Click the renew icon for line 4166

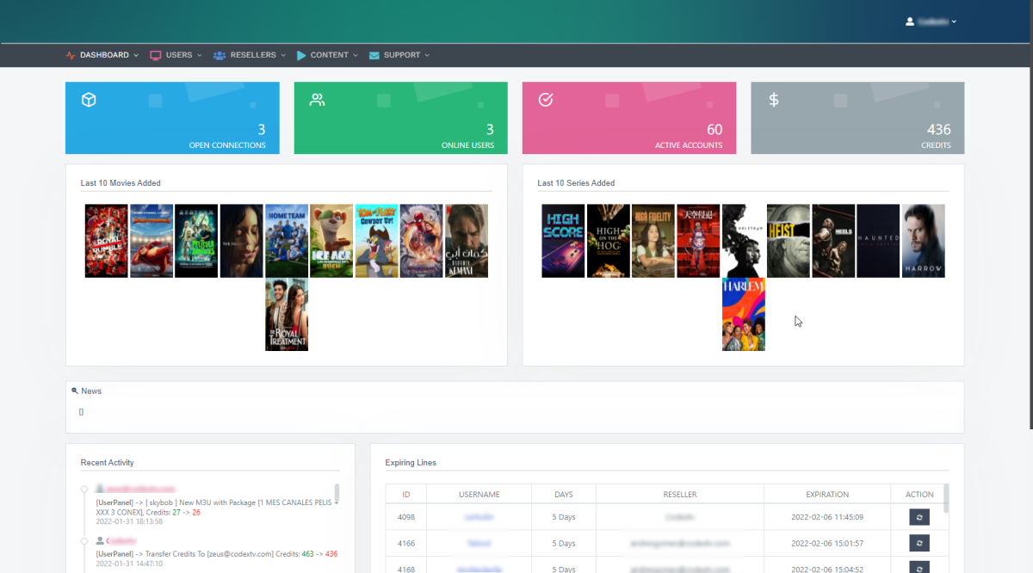[919, 543]
